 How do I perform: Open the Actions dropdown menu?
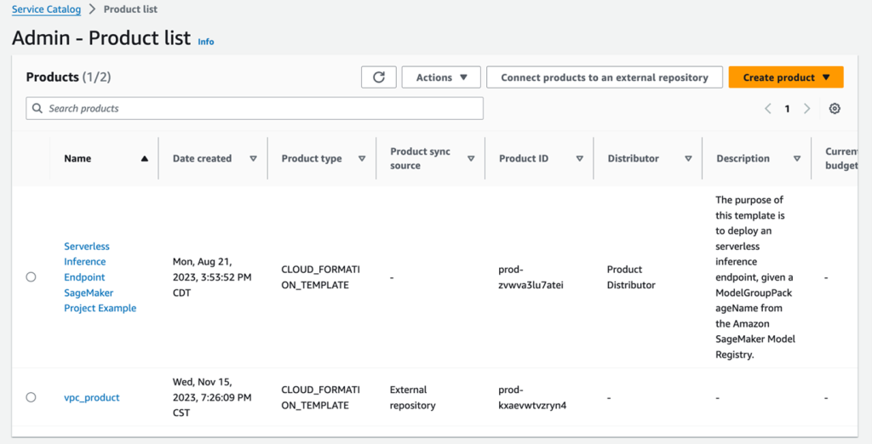coord(441,77)
